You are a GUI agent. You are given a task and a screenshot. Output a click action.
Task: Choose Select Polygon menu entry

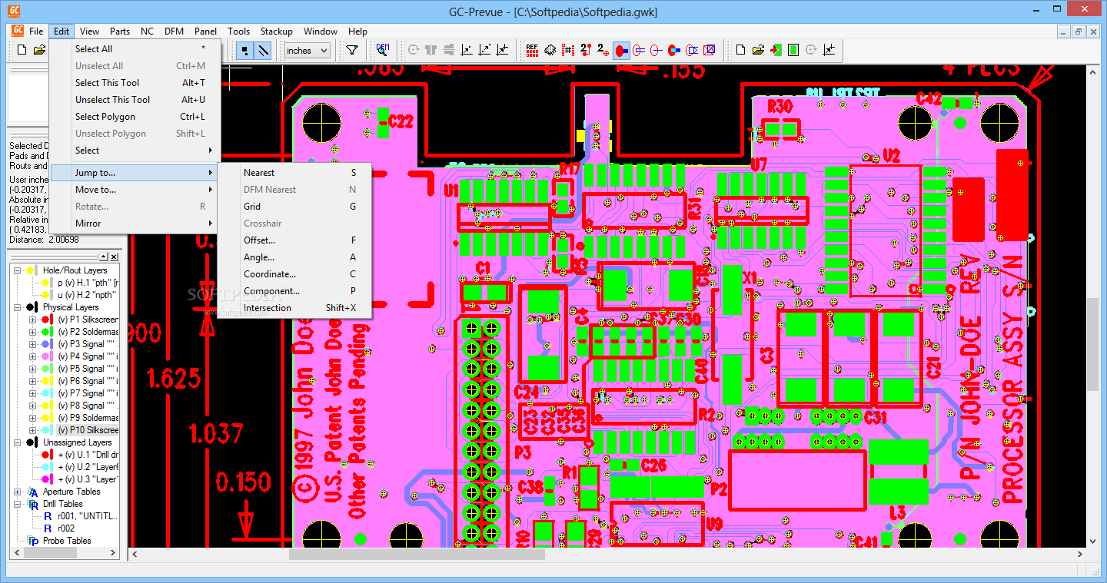click(x=135, y=116)
